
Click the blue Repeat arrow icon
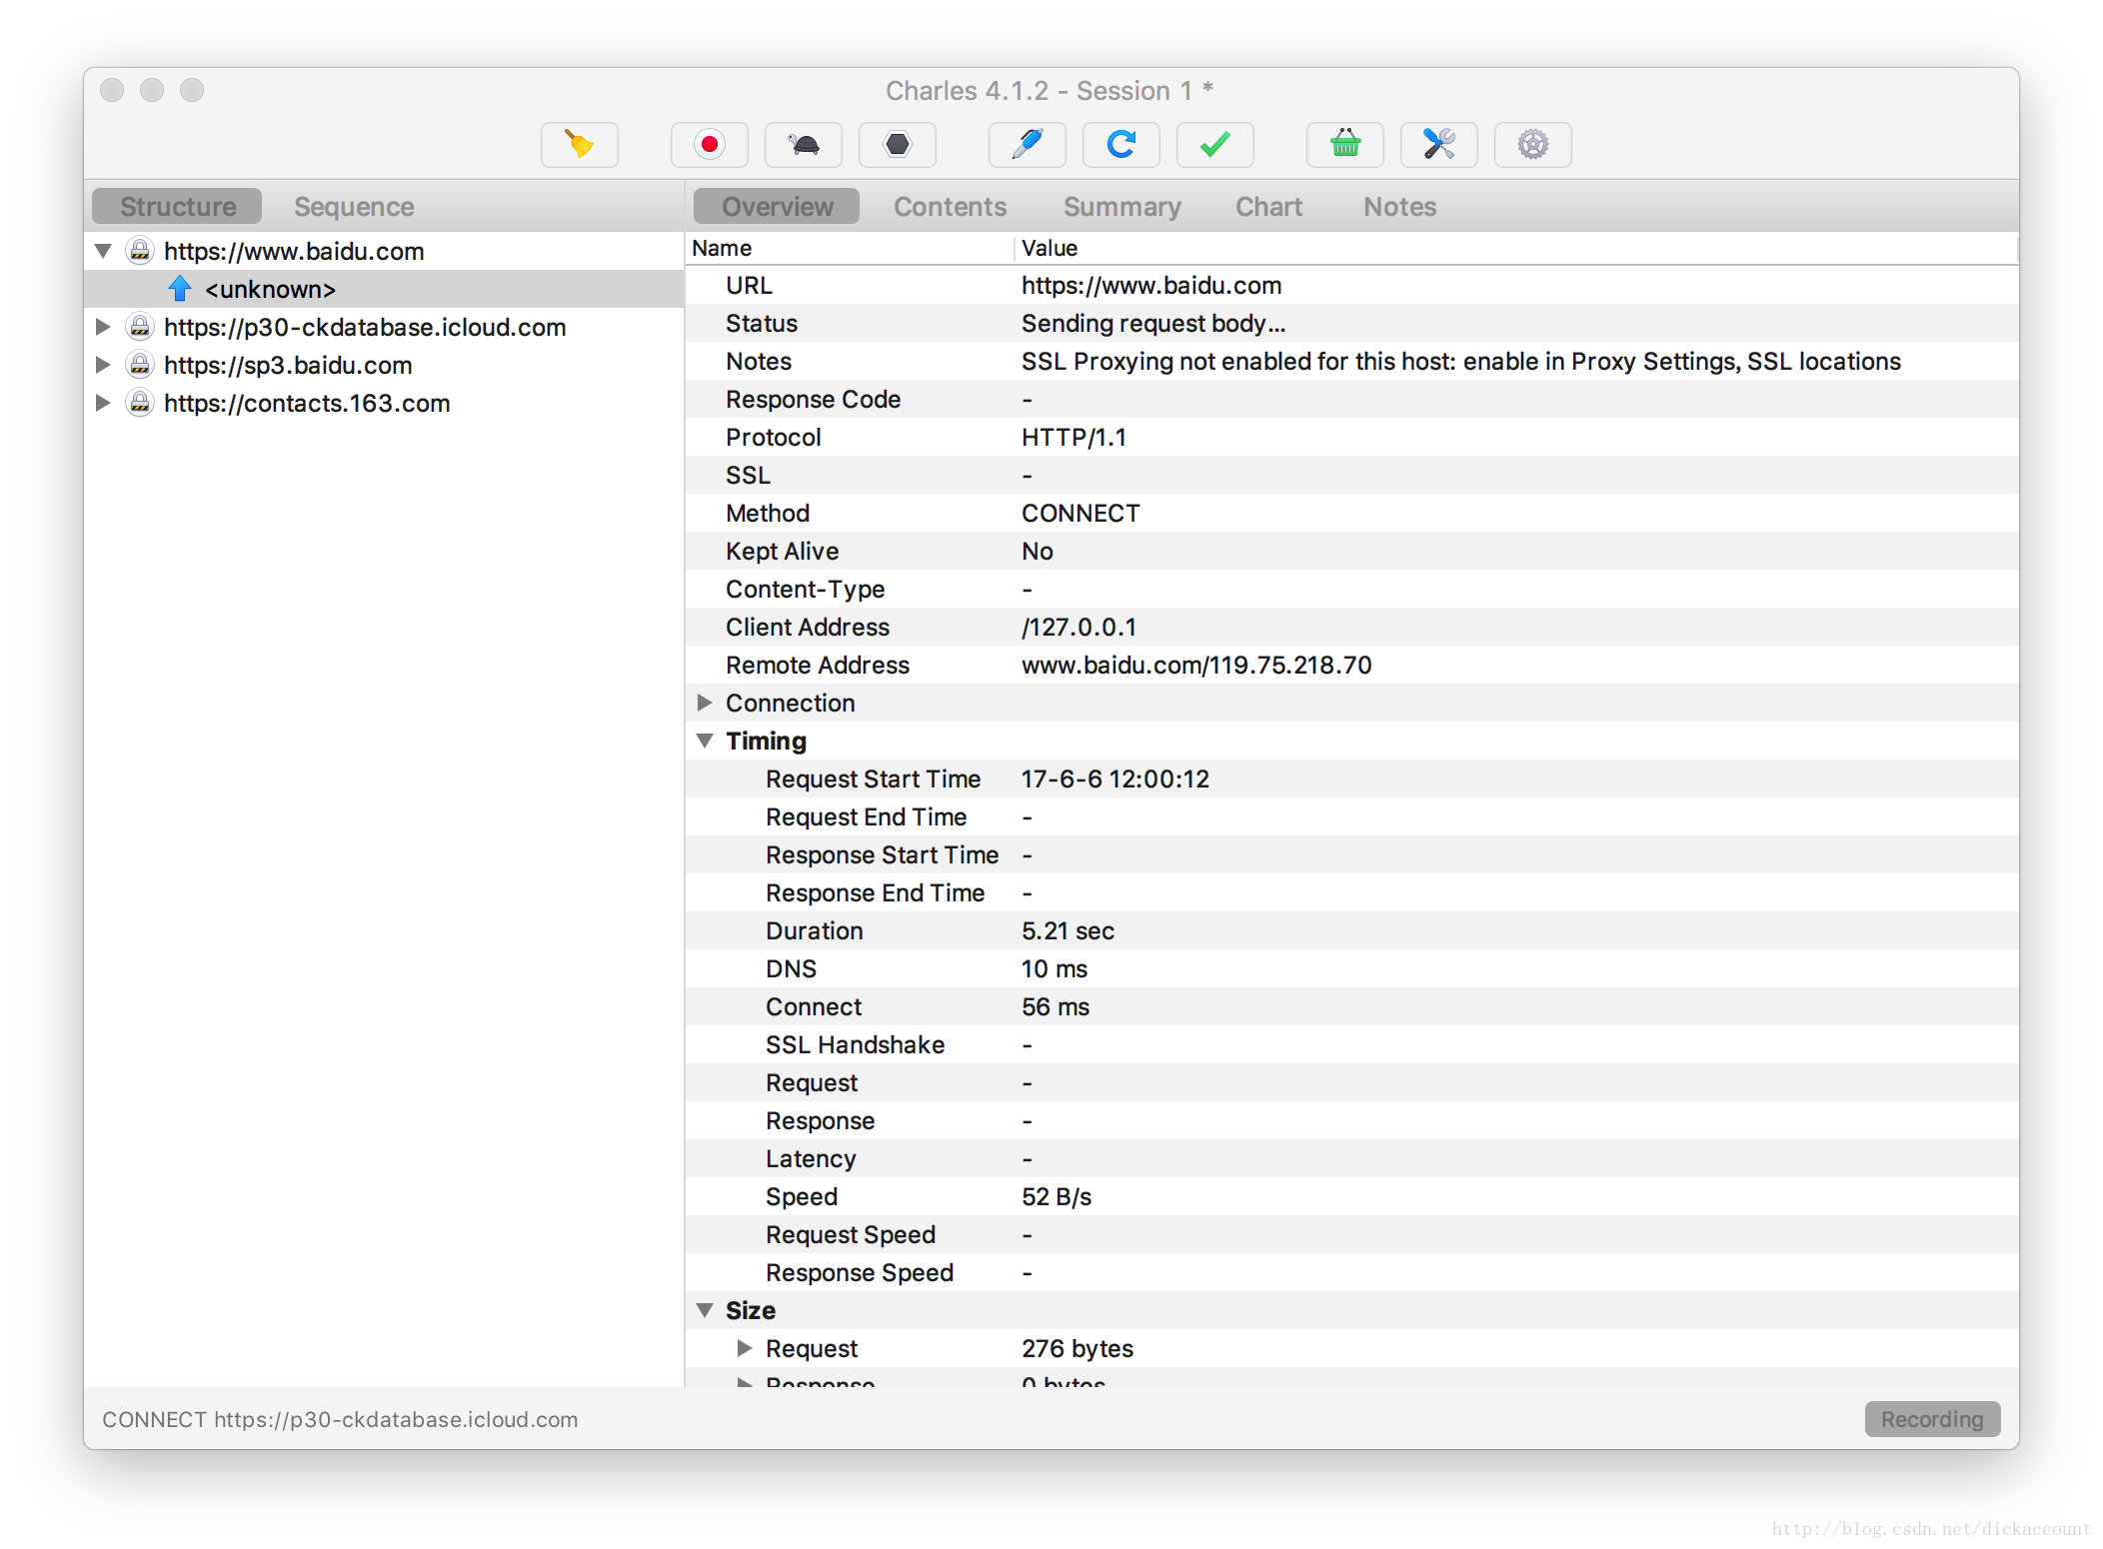tap(1120, 145)
